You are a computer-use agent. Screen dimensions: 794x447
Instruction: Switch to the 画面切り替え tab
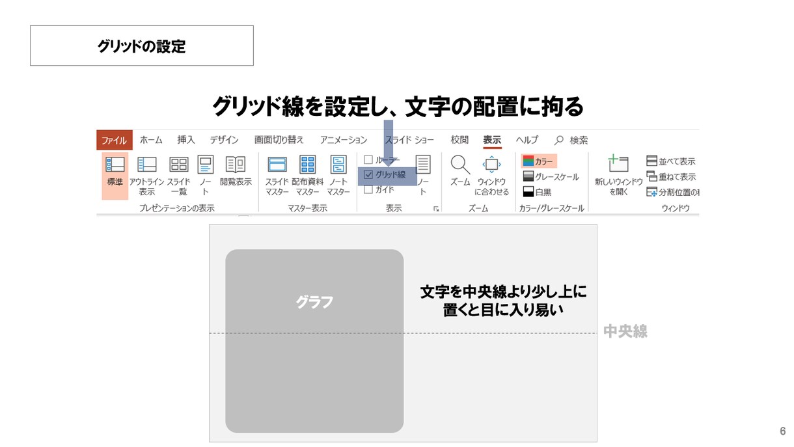point(279,140)
